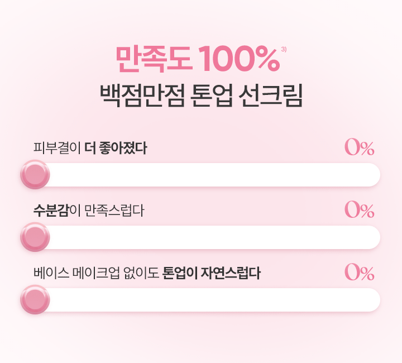402x363 pixels.
Task: Click the 0% value next to 피부결이 더 좋아졌다
Action: [360, 147]
